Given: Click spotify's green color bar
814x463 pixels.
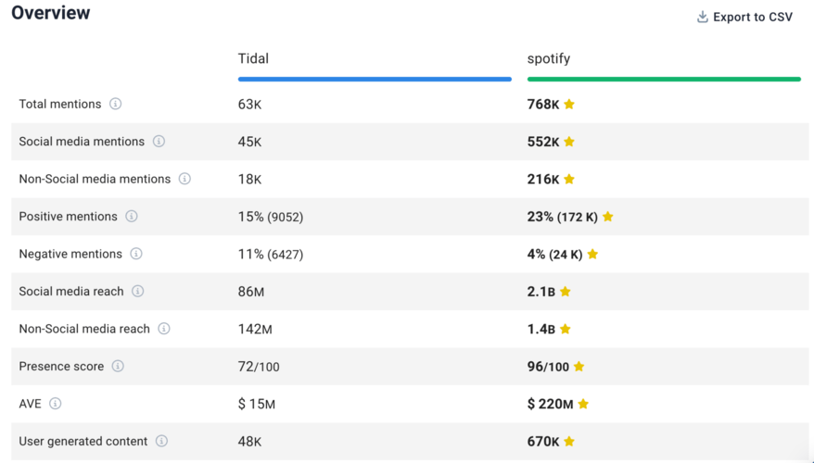Looking at the screenshot, I should point(664,79).
